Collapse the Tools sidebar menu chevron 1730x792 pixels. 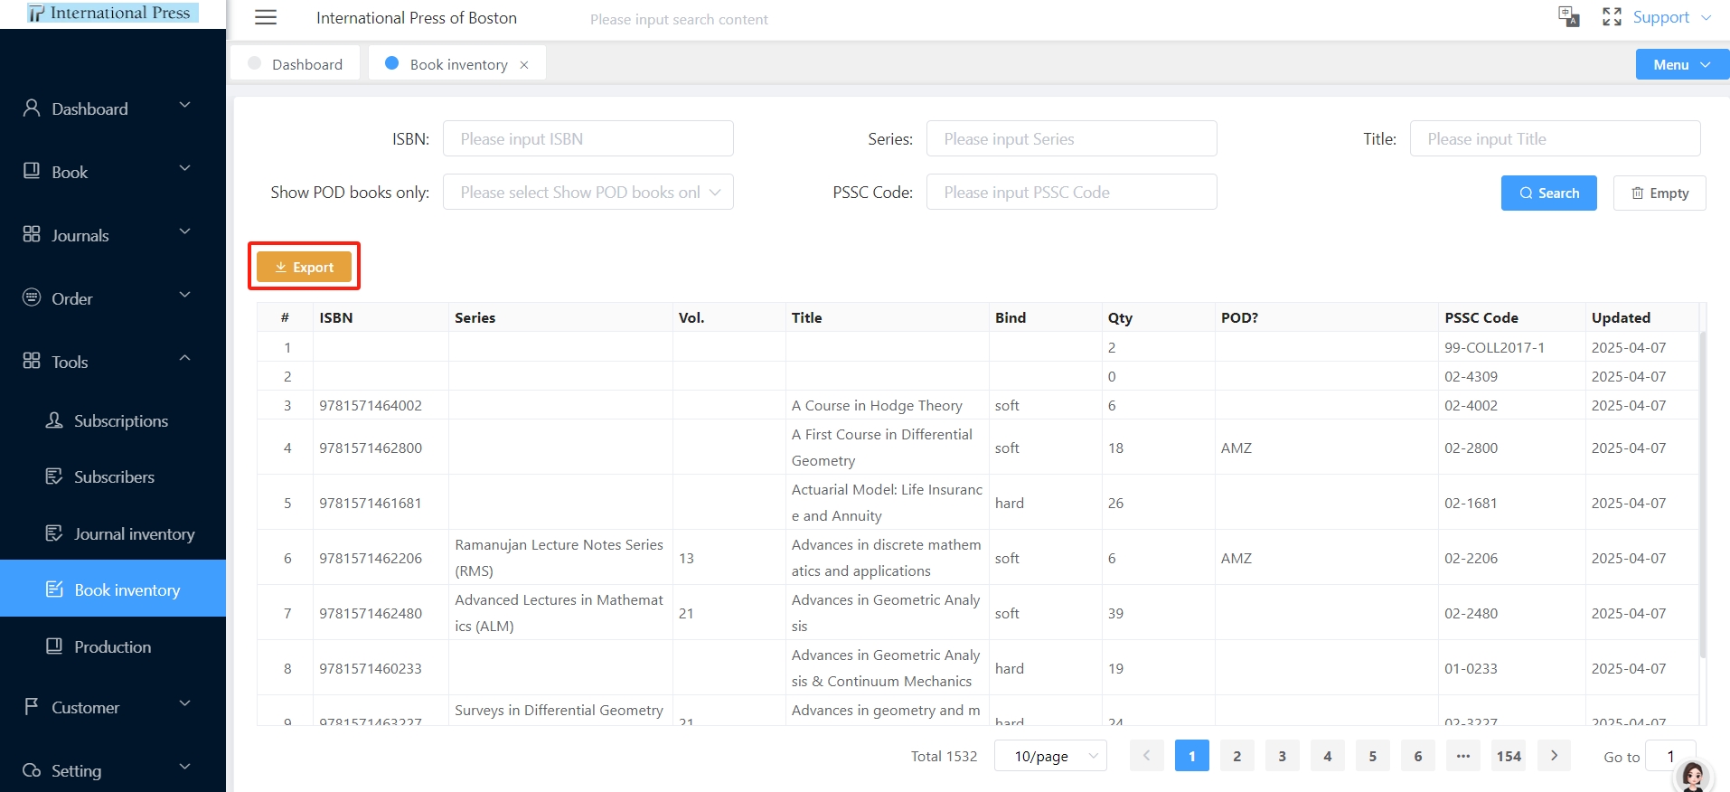pyautogui.click(x=184, y=359)
